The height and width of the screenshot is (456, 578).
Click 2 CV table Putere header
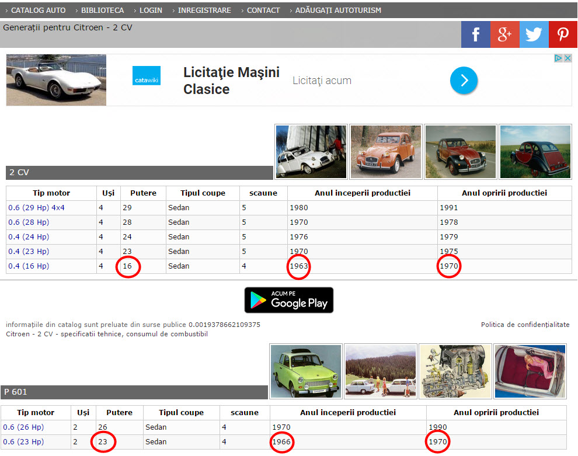pyautogui.click(x=143, y=193)
